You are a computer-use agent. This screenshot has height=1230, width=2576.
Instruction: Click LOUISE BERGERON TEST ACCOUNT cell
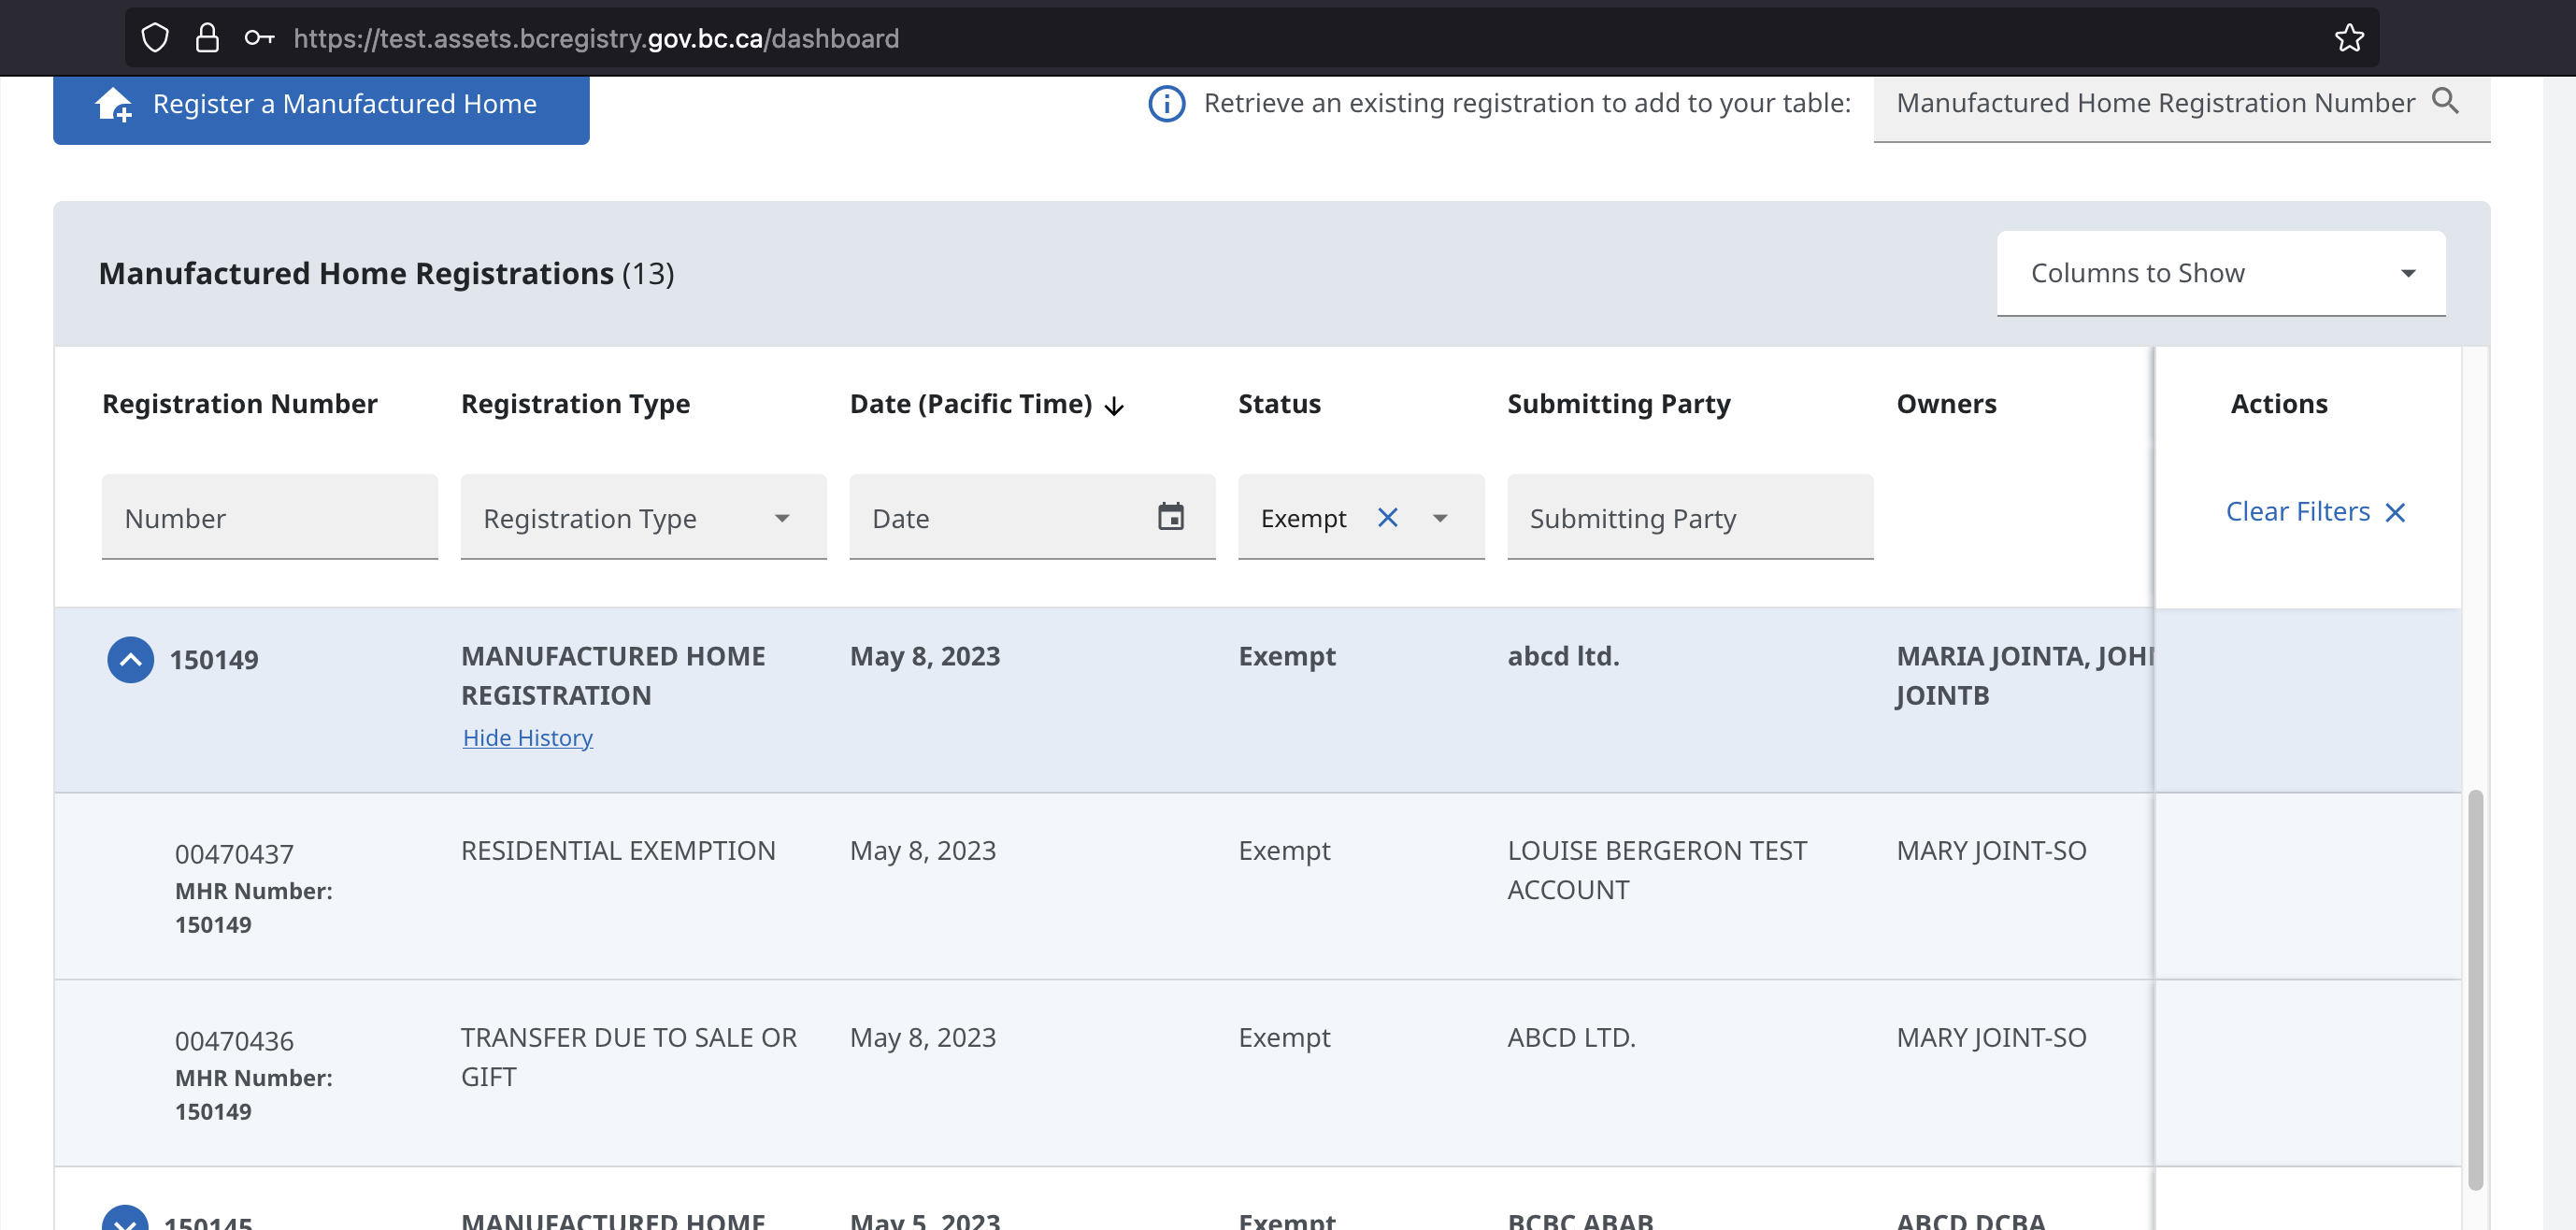tap(1656, 870)
